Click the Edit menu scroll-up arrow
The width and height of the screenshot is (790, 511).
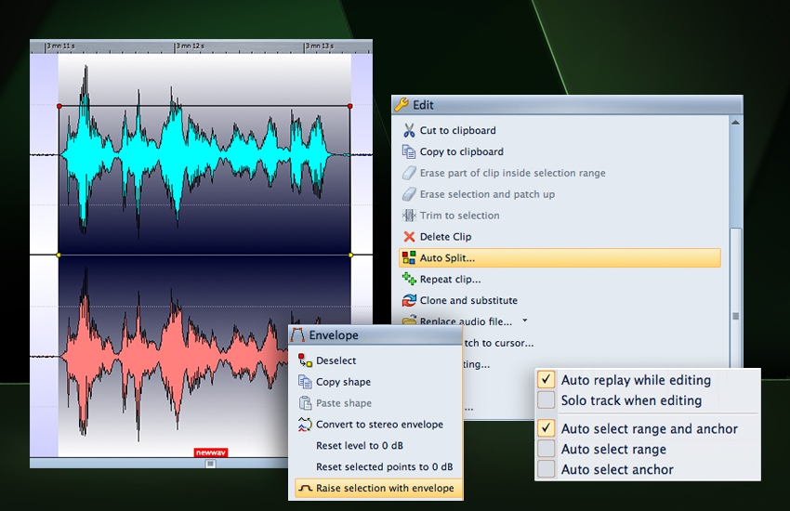click(x=735, y=123)
